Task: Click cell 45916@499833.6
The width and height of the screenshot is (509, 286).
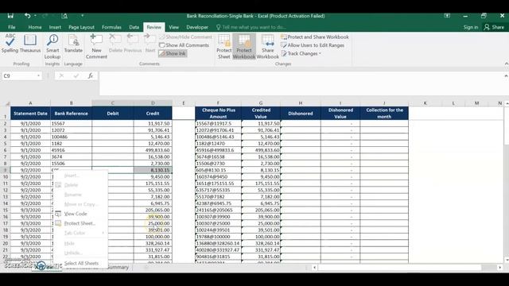Action: [218, 150]
